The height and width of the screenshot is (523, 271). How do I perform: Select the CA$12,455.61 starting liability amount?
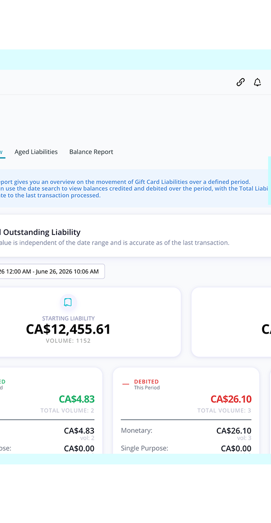click(x=68, y=329)
